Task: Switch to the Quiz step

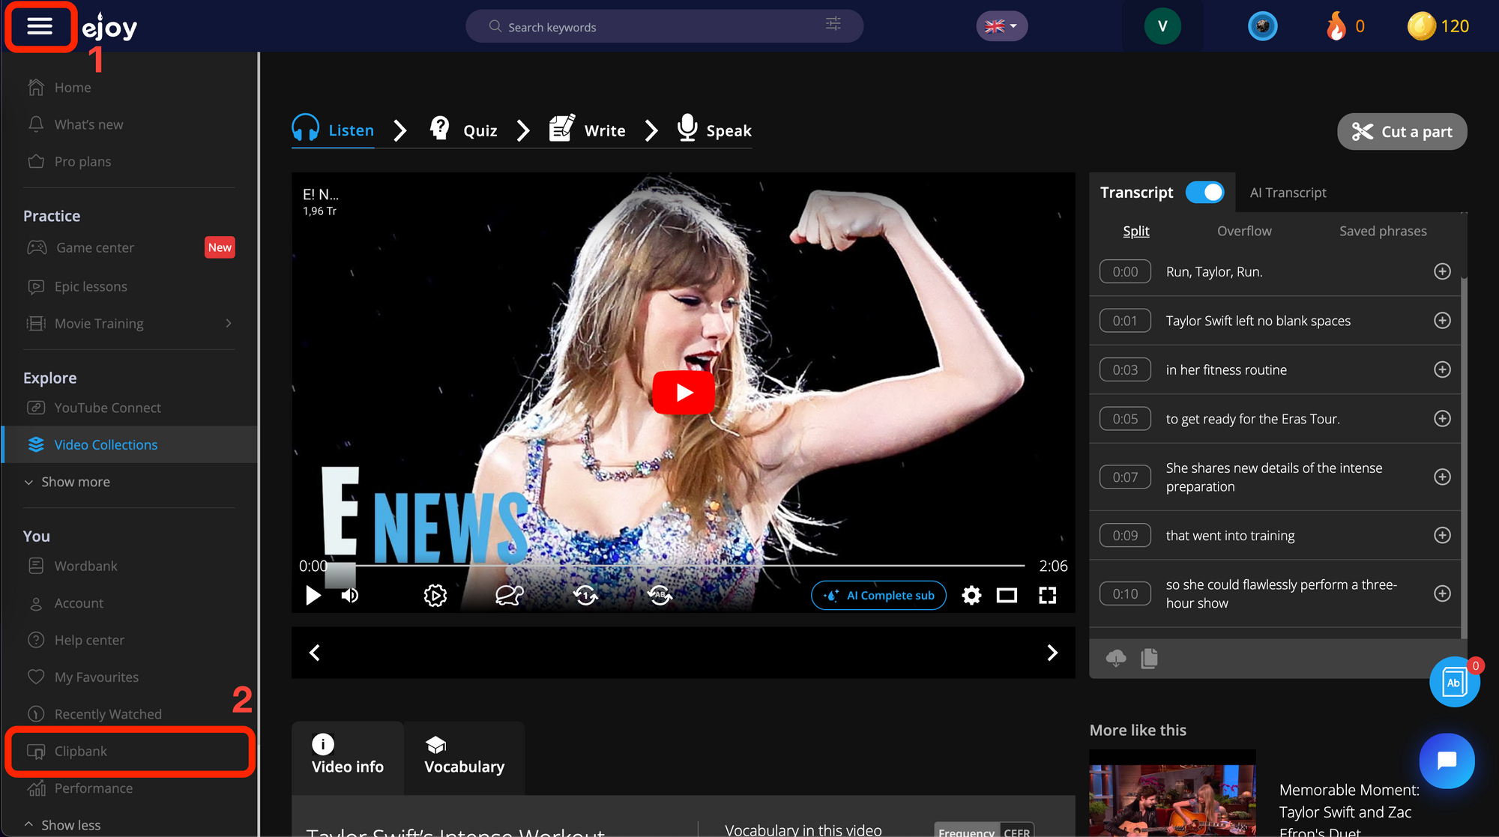Action: pos(463,130)
